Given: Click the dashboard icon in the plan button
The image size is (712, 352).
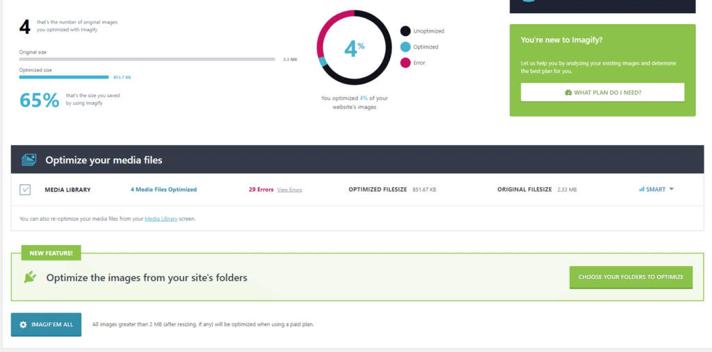Looking at the screenshot, I should (x=568, y=92).
